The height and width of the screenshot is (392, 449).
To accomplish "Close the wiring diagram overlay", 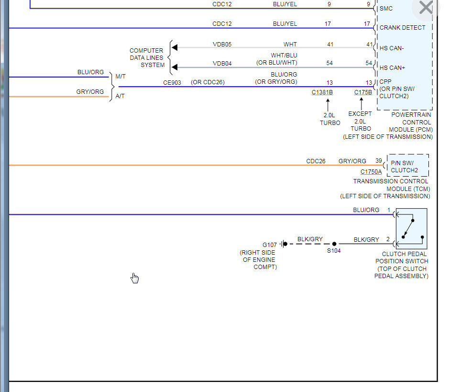I will point(426,8).
